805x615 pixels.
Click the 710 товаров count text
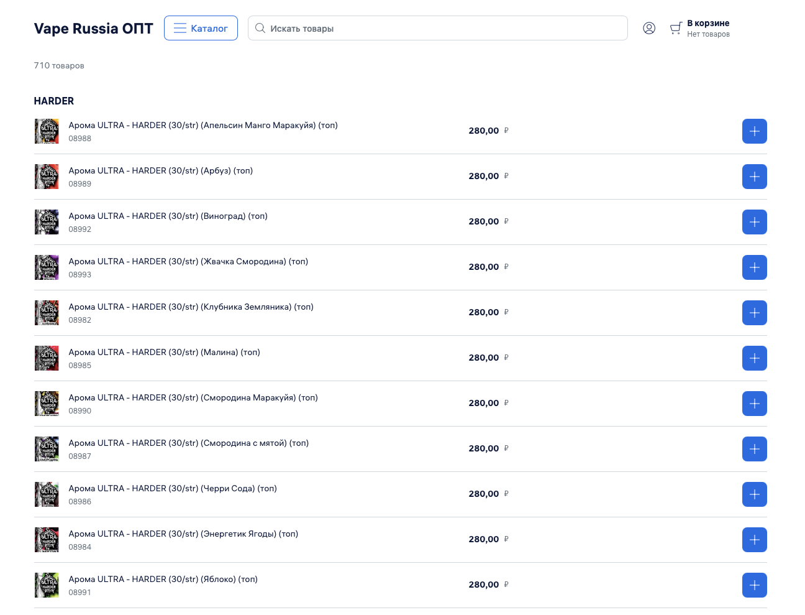59,65
